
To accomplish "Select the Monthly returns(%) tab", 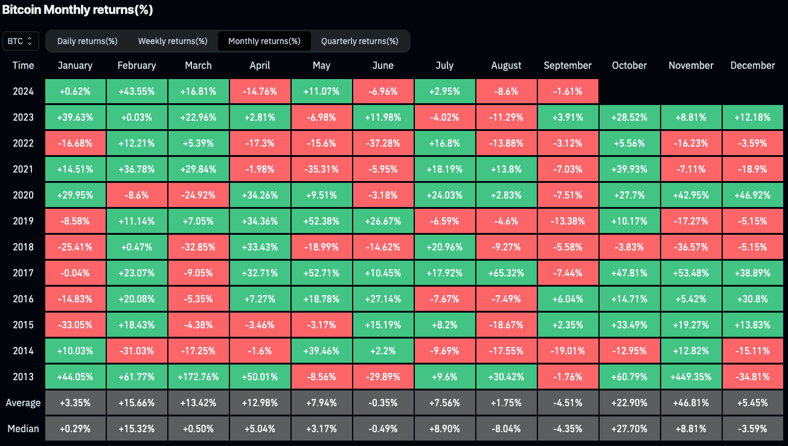I will point(264,41).
